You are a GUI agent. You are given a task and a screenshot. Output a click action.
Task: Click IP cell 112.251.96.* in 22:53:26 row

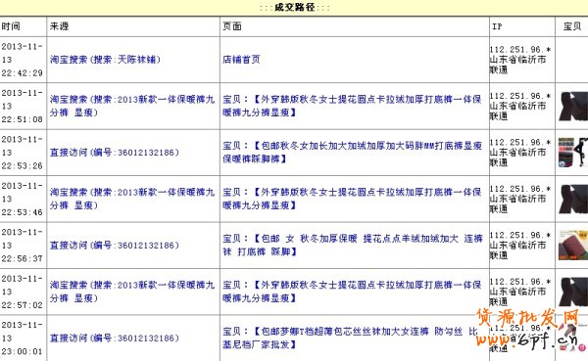pyautogui.click(x=520, y=153)
